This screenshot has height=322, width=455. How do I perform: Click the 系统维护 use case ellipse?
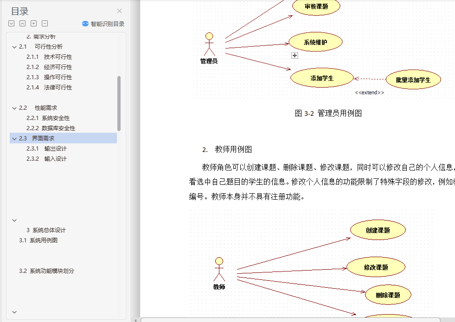[x=315, y=42]
